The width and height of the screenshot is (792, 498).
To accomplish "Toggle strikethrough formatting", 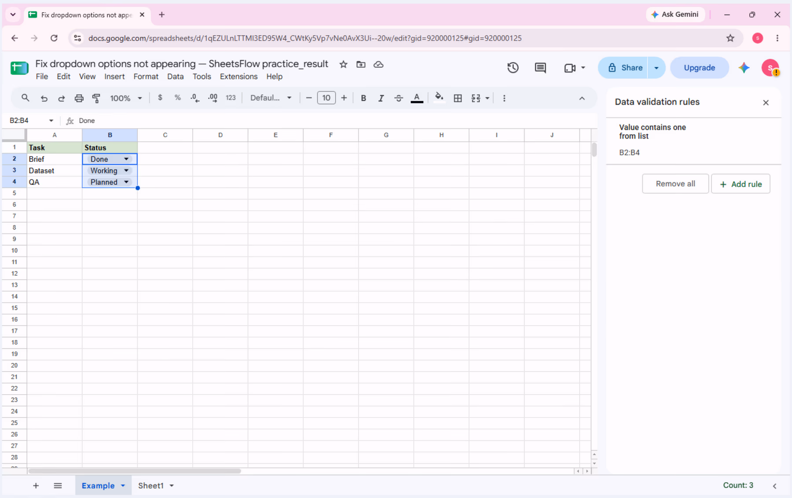I will (399, 98).
